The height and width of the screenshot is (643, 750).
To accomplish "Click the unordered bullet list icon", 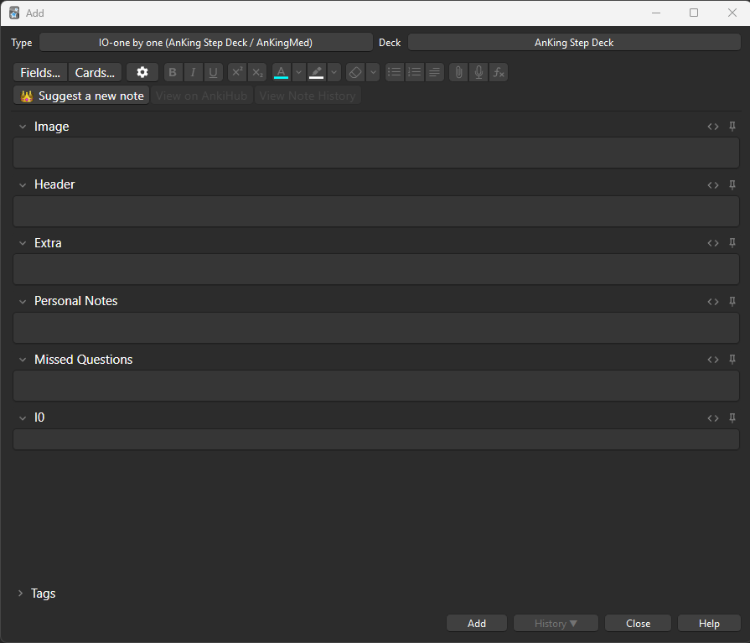I will tap(394, 73).
